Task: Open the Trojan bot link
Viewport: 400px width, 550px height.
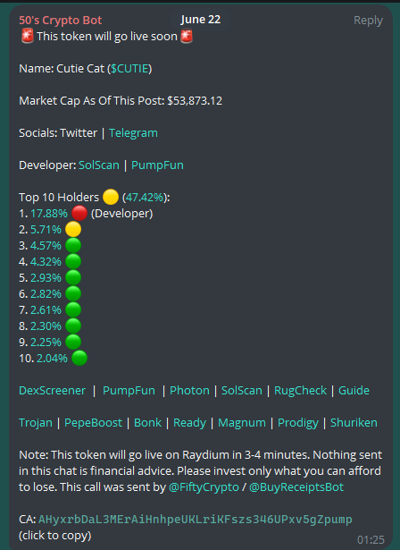Action: [36, 423]
